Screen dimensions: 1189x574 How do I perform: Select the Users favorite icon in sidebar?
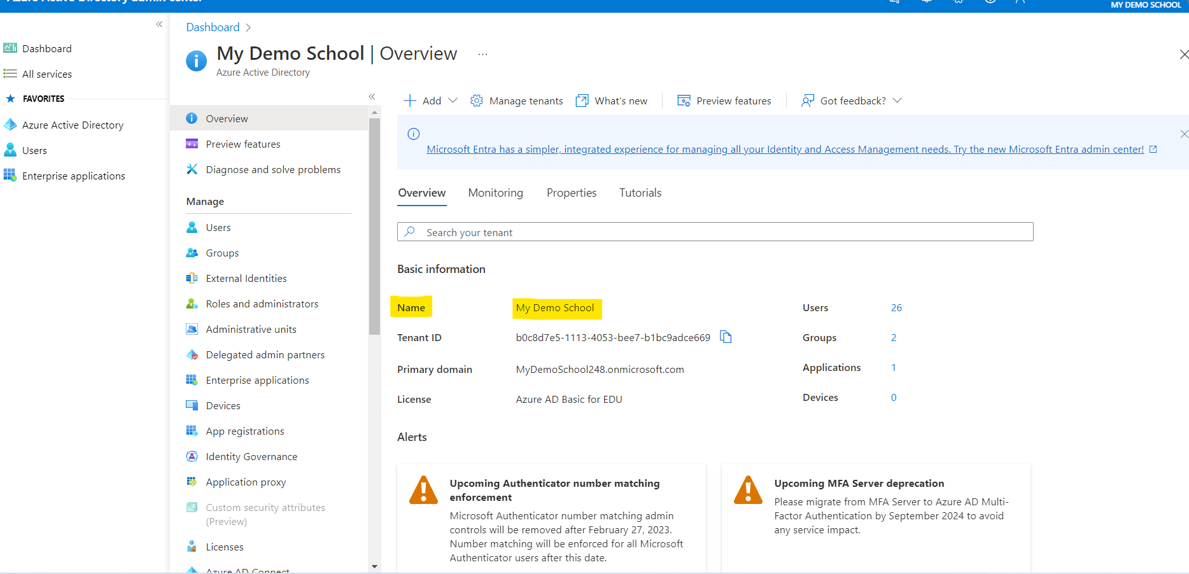coord(10,150)
